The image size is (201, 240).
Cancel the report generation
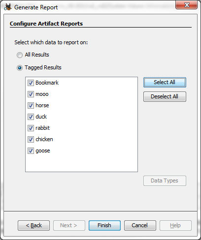point(140,225)
